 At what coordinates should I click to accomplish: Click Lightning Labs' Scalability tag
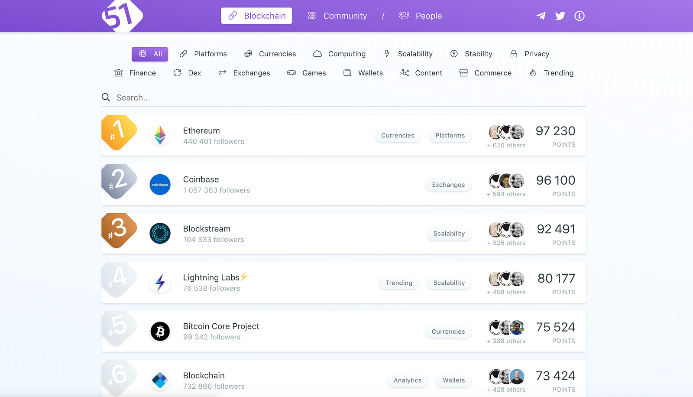click(x=449, y=283)
